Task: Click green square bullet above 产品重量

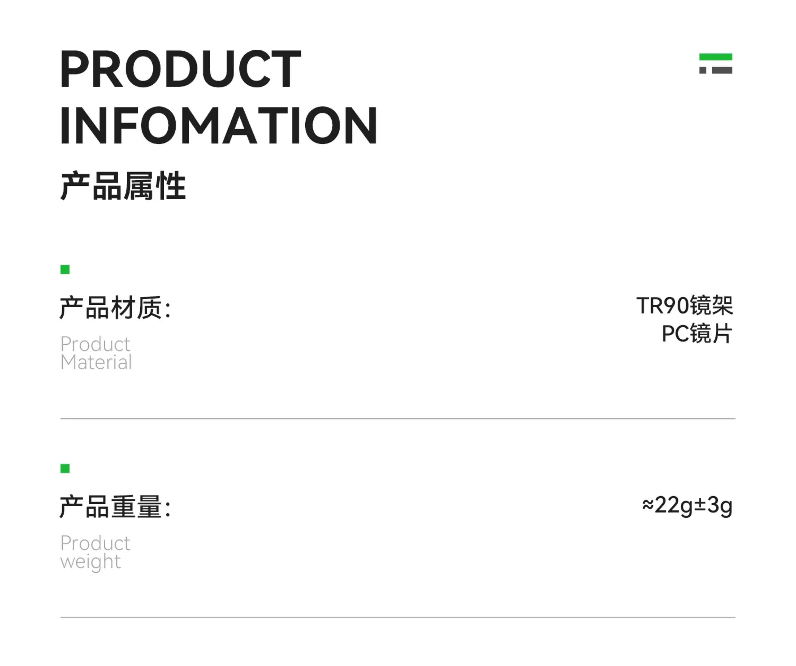Action: pyautogui.click(x=65, y=469)
